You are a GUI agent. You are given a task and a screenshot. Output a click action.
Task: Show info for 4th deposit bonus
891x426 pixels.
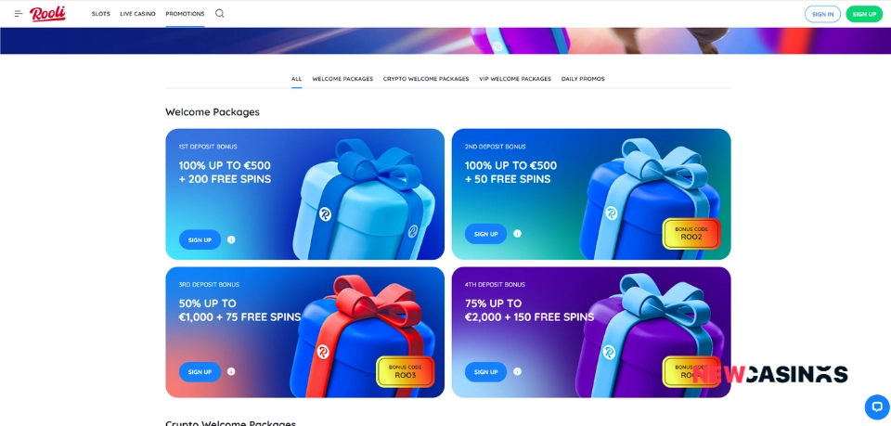[517, 371]
